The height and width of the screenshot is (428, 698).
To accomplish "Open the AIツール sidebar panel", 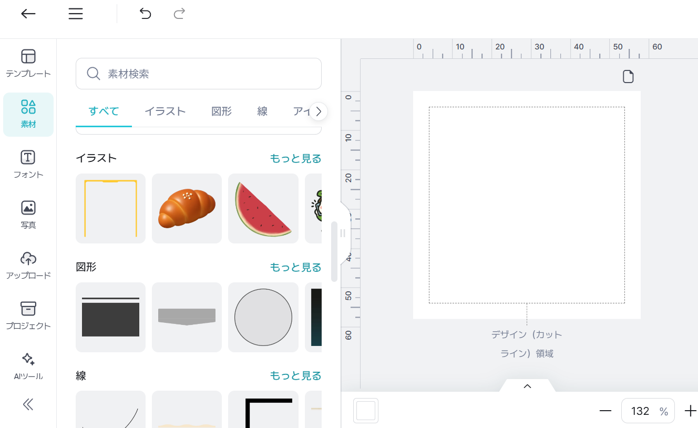I will [x=28, y=366].
